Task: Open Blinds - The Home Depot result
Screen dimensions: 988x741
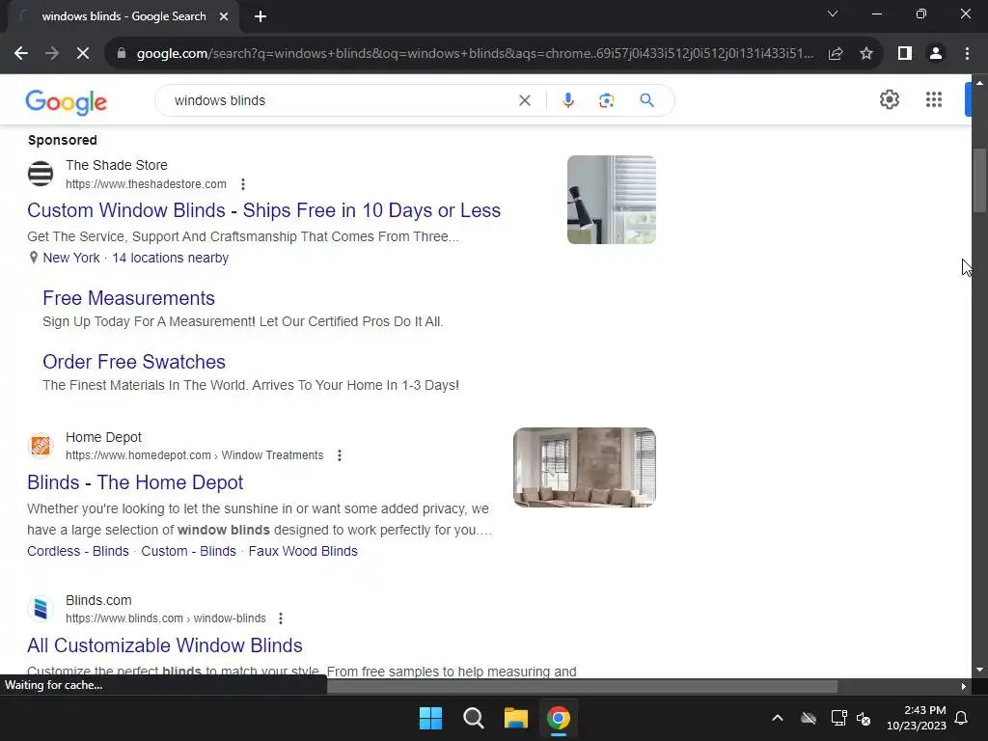Action: pos(135,482)
